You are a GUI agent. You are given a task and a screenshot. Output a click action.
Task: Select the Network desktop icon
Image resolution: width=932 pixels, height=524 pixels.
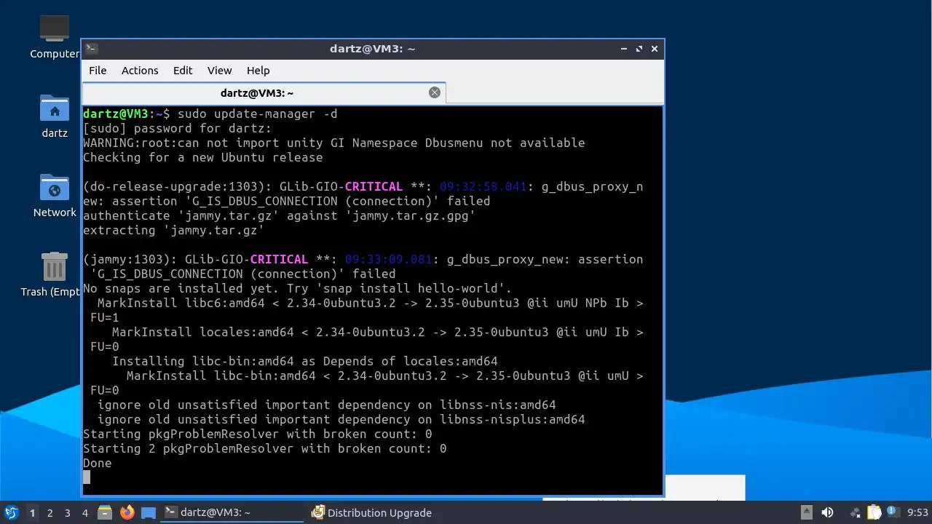pyautogui.click(x=55, y=196)
